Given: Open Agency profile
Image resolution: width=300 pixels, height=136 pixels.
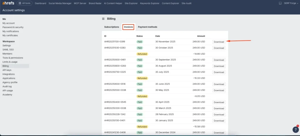Looking at the screenshot, I should pyautogui.click(x=10, y=82).
